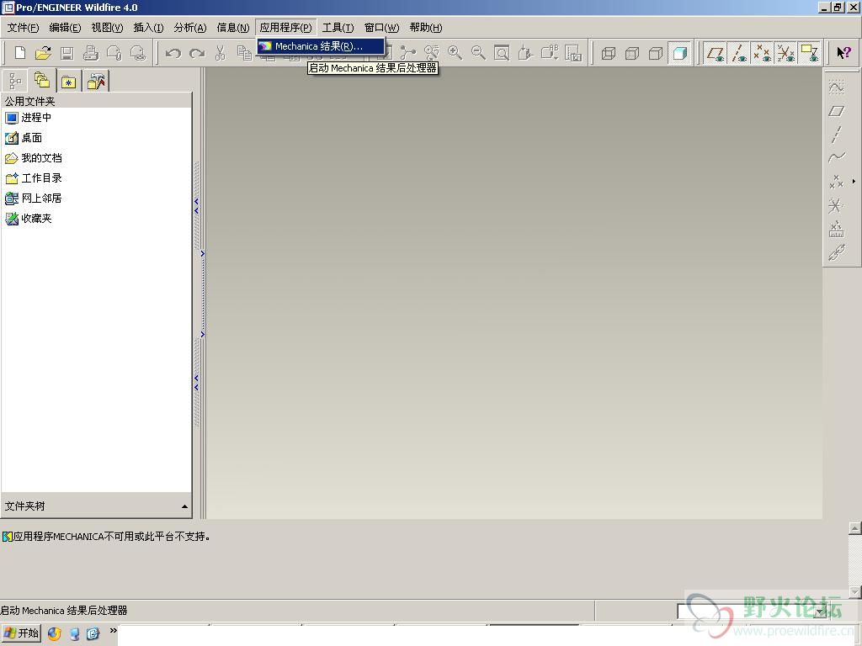Image resolution: width=862 pixels, height=646 pixels.
Task: Open the 窗口(W) menu
Action: pos(381,28)
